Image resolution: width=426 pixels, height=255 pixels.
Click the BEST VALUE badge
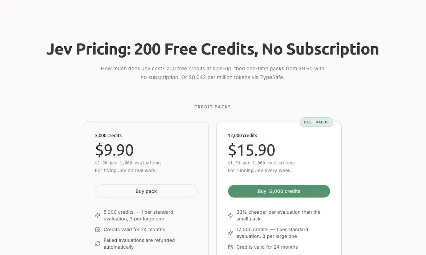pyautogui.click(x=316, y=122)
